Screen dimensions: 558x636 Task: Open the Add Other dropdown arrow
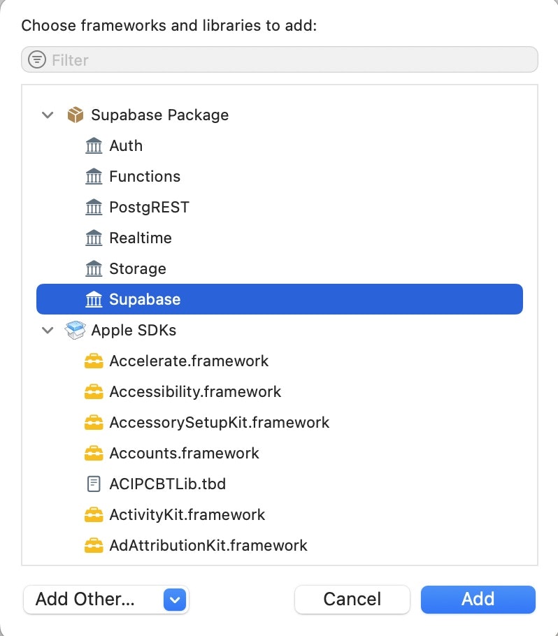(175, 599)
